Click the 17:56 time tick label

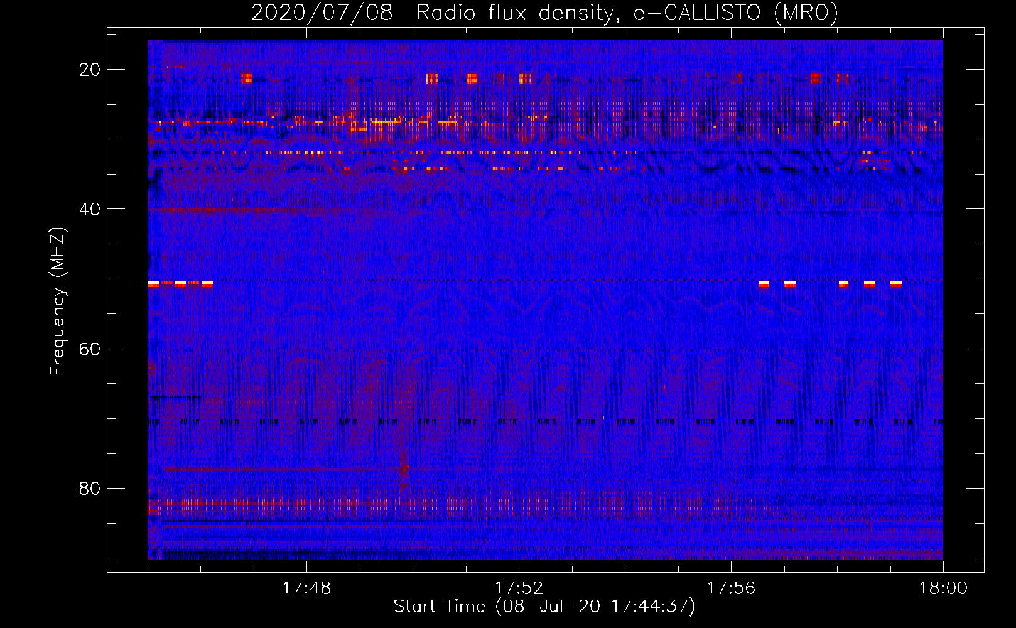[x=731, y=588]
